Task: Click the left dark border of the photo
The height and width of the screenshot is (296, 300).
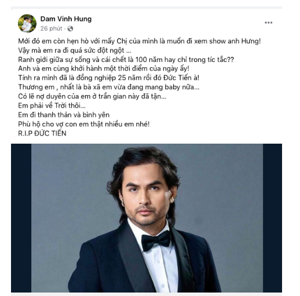Action: [x=21, y=218]
